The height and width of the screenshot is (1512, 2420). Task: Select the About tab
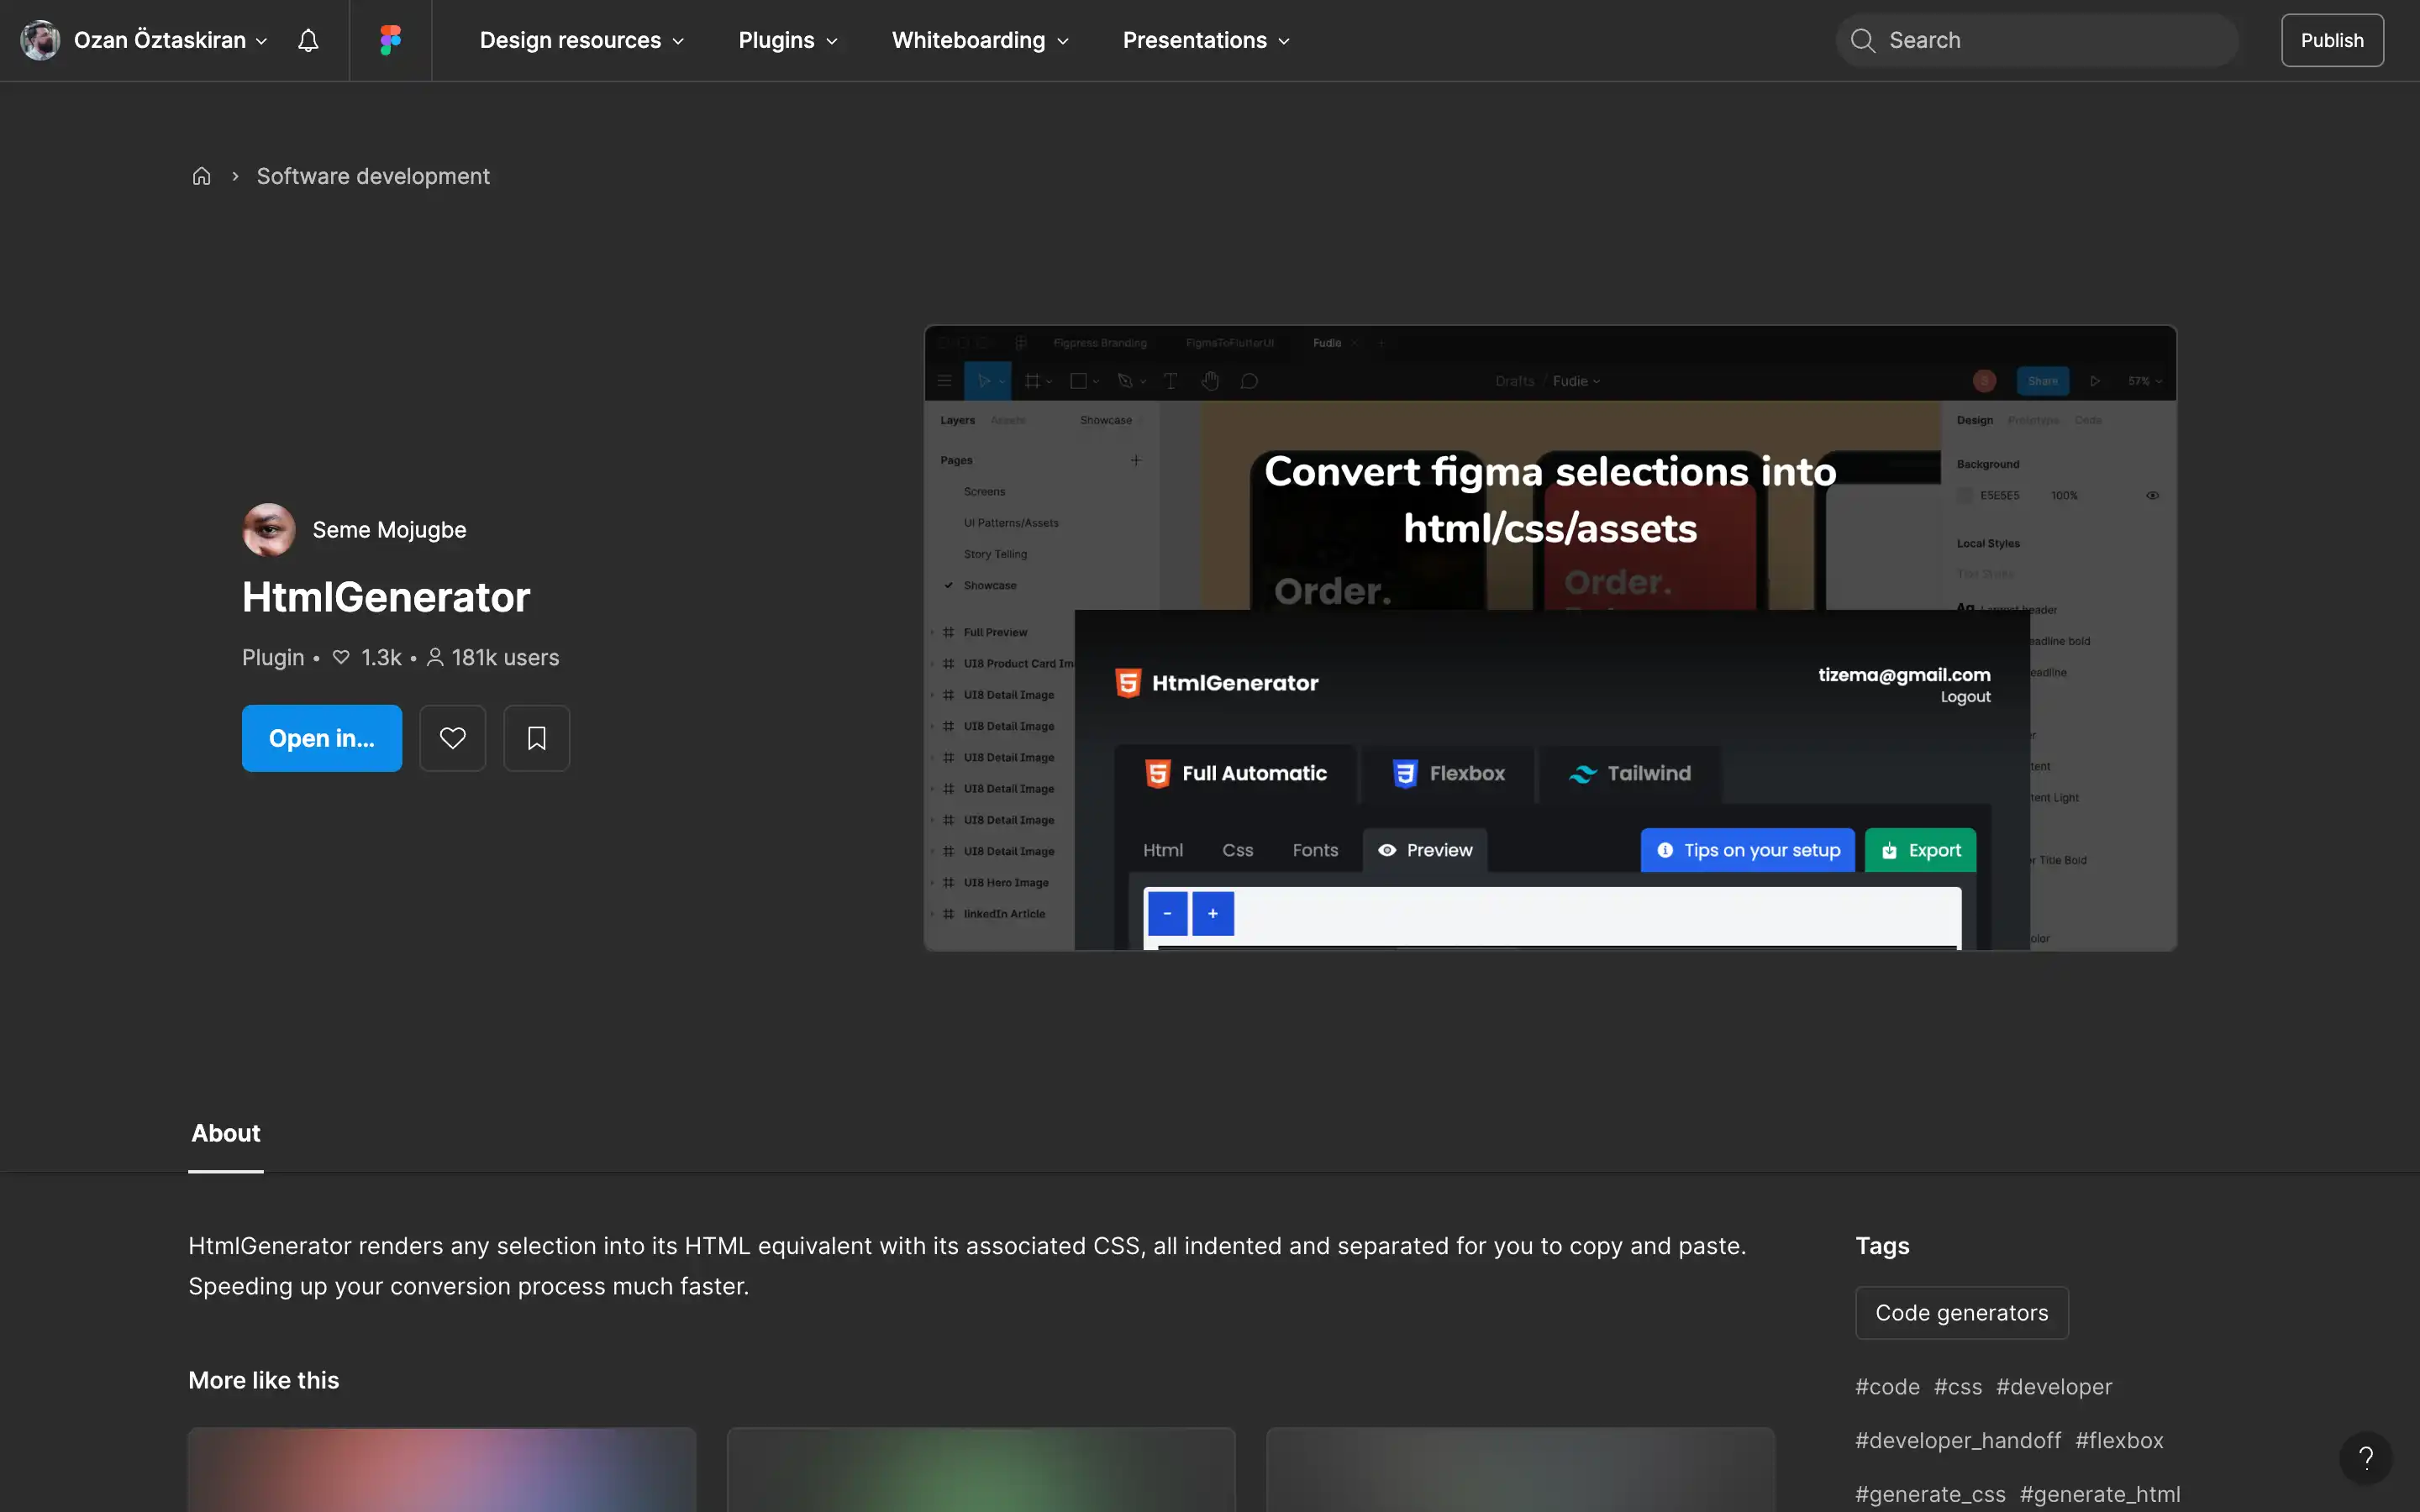click(226, 1133)
